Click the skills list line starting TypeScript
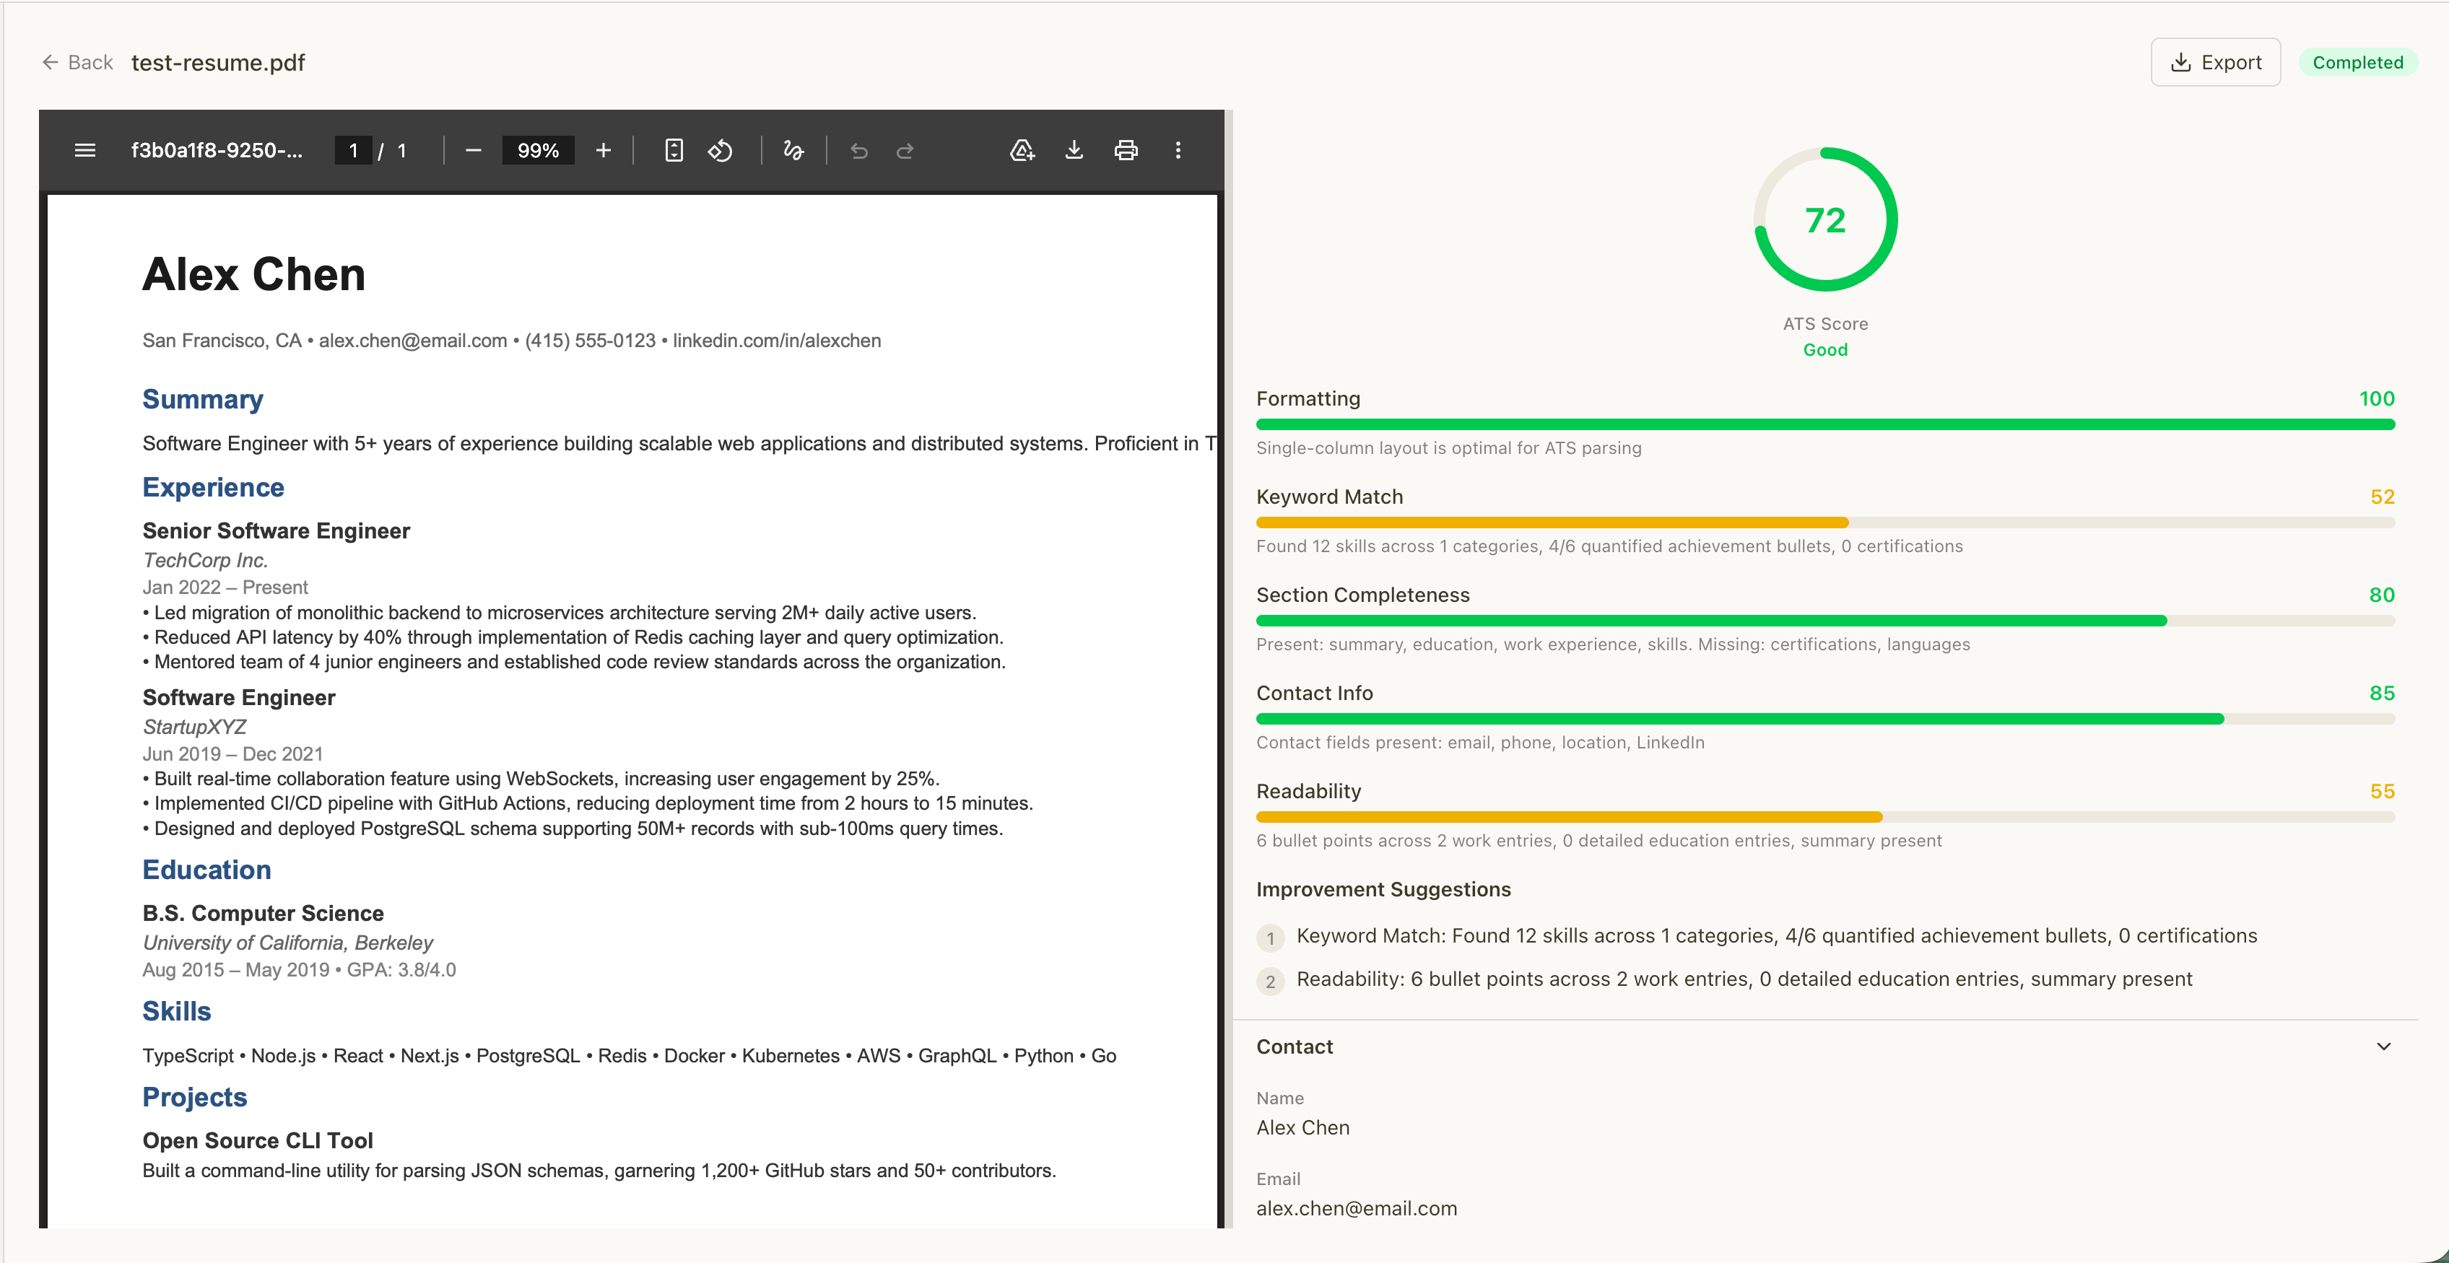 click(630, 1056)
